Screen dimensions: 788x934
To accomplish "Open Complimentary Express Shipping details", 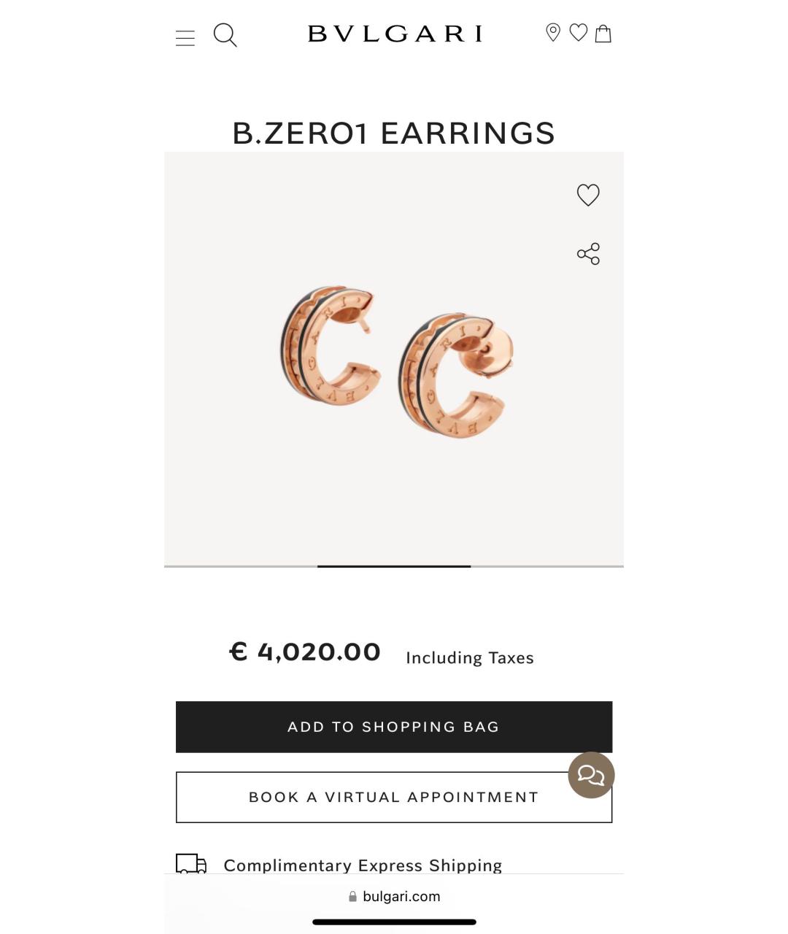I will click(363, 865).
